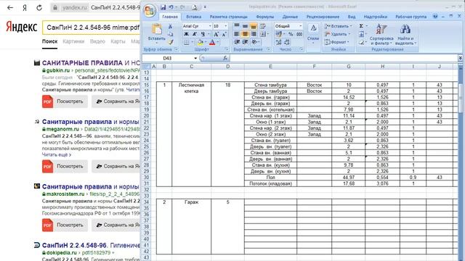Align text to top of cell
This screenshot has width=465, height=261.
(x=237, y=26)
